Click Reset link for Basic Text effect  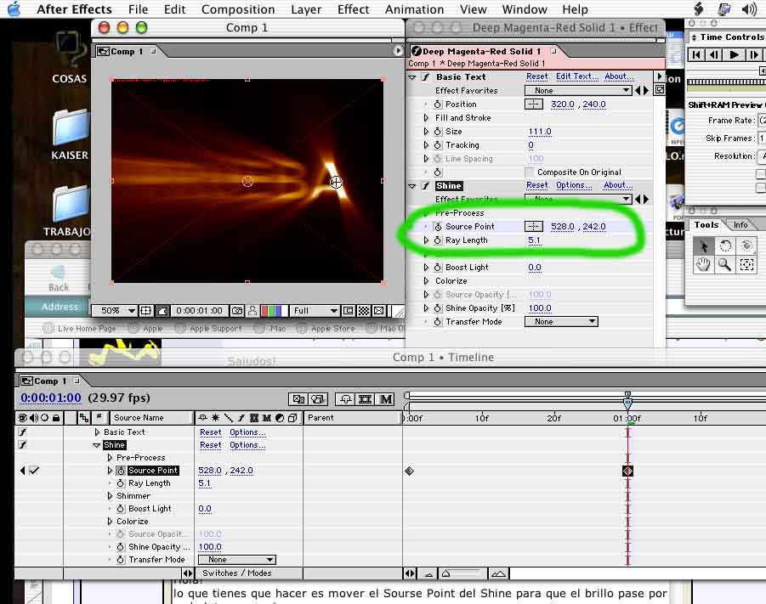537,76
